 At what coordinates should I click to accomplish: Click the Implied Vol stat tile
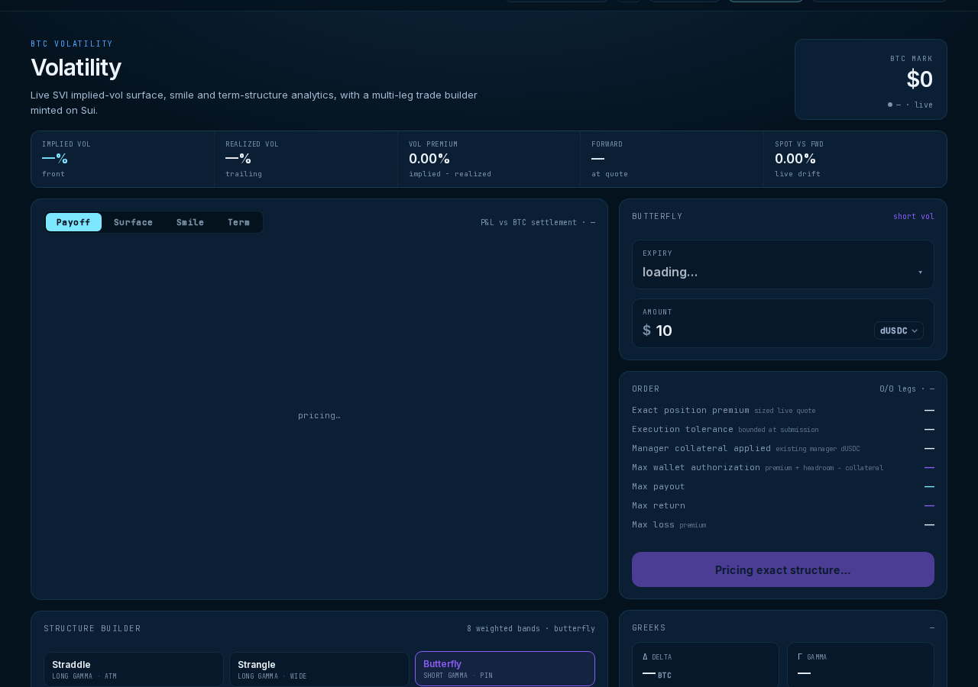122,159
